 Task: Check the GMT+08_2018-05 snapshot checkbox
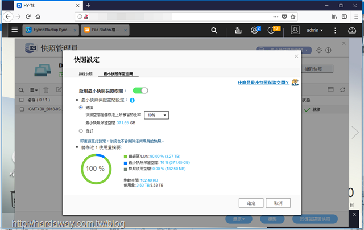[22, 109]
